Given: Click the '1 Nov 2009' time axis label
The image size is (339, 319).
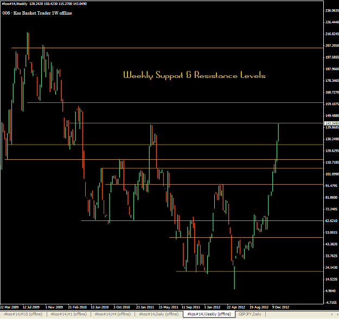Looking at the screenshot, I should 54,307.
